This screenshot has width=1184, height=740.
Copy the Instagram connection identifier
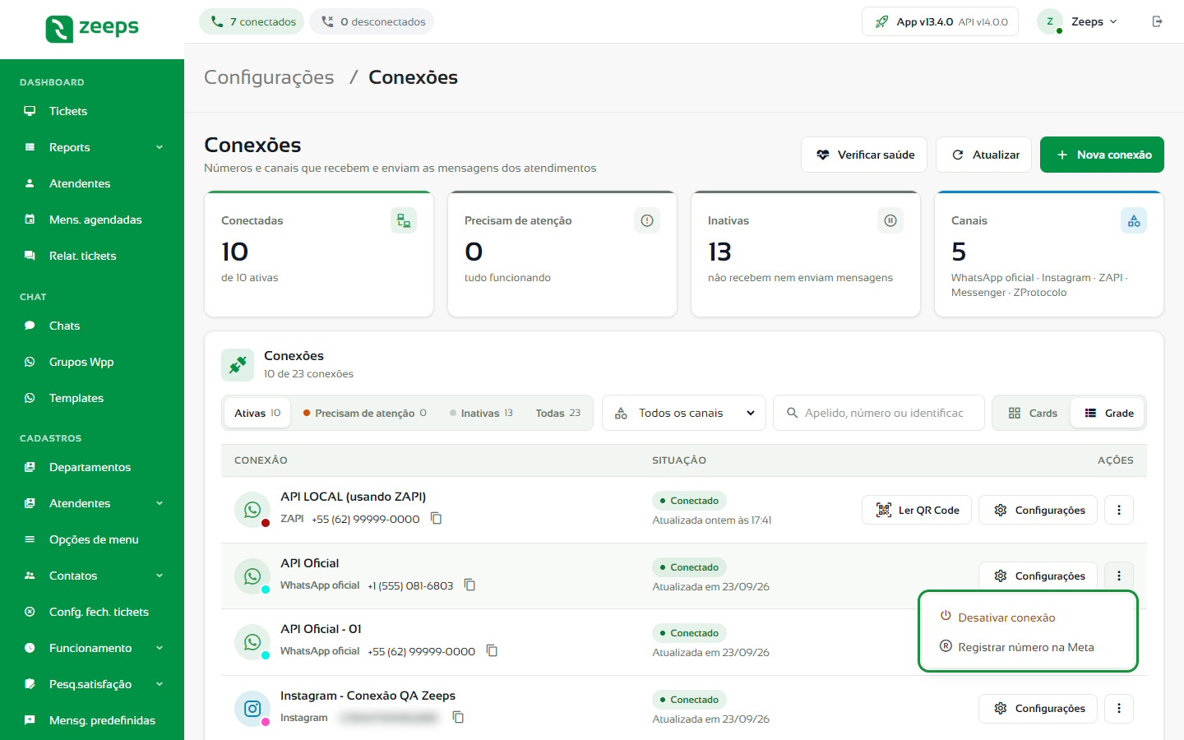[458, 717]
